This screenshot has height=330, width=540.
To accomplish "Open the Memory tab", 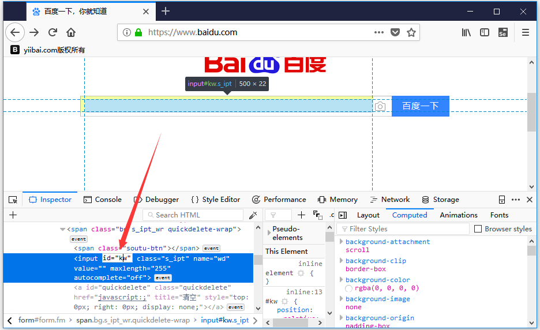I will (x=338, y=200).
